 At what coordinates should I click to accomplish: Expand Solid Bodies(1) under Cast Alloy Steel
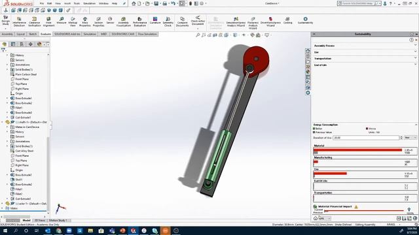[7, 146]
